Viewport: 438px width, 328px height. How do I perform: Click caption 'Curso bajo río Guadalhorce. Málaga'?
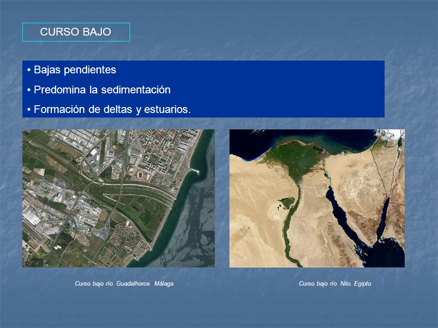[124, 284]
